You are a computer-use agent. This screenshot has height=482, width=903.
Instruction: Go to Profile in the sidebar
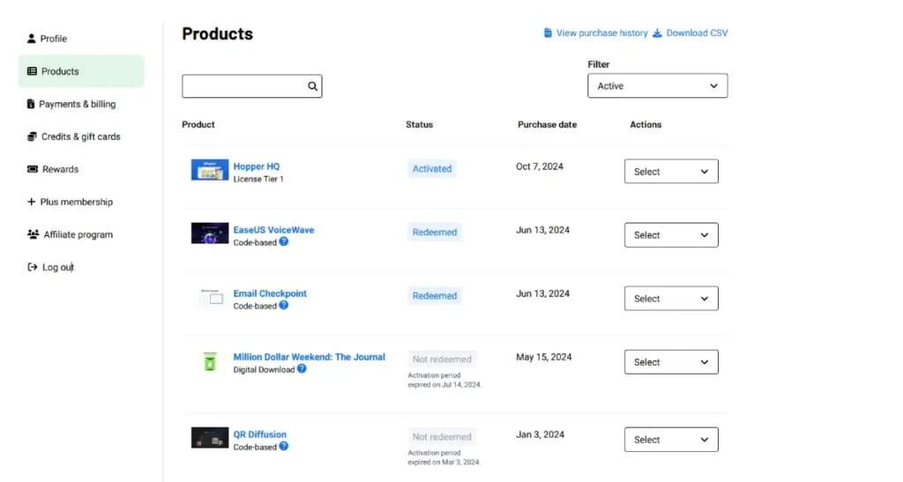pos(54,39)
